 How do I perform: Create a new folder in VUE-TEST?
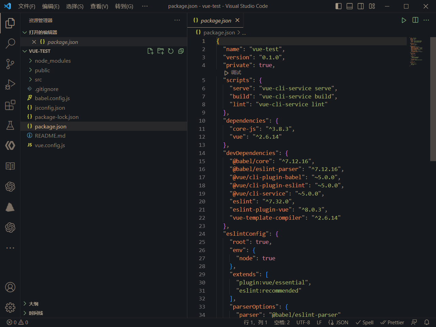(160, 51)
